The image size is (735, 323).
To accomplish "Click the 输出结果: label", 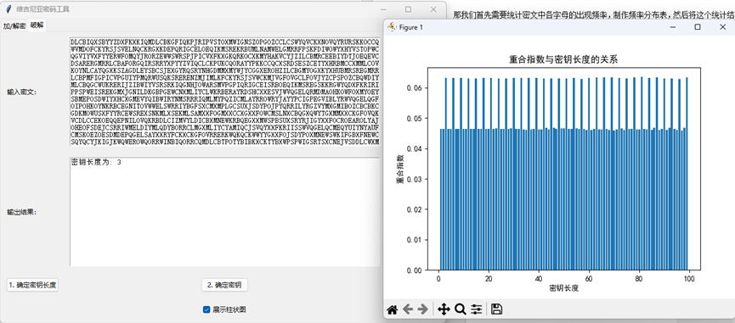I will (x=21, y=212).
